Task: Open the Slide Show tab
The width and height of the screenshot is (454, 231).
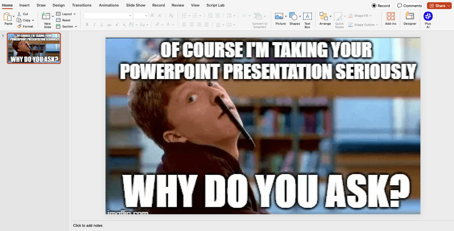Action: (136, 5)
